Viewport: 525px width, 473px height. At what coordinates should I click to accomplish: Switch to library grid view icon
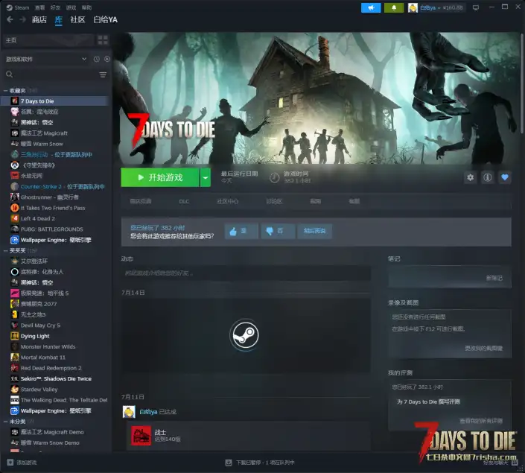click(x=103, y=40)
